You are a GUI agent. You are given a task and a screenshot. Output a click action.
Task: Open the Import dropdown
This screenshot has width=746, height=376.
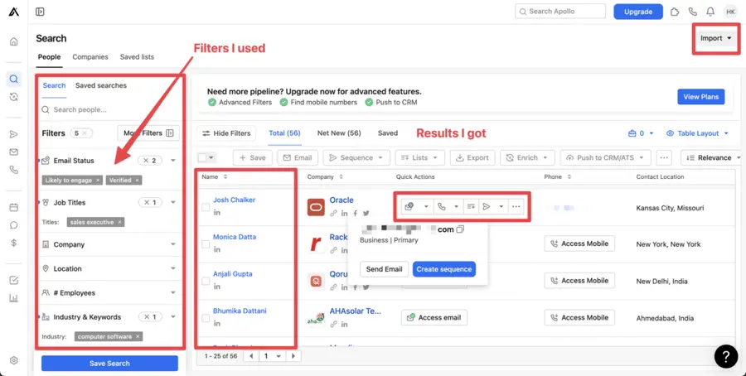click(x=715, y=38)
